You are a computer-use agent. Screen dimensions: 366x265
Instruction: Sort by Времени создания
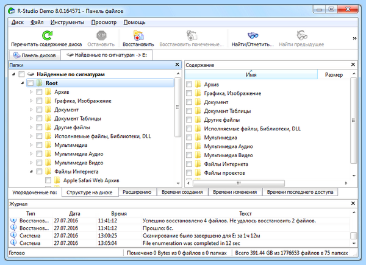point(182,192)
